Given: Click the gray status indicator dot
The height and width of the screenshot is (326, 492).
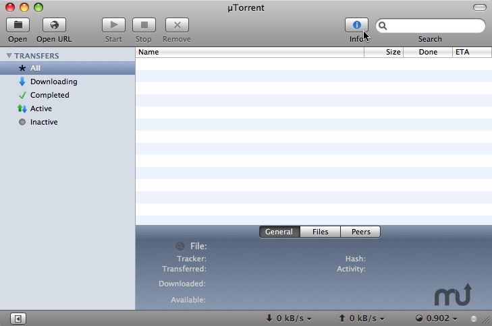Looking at the screenshot, I should 474,319.
